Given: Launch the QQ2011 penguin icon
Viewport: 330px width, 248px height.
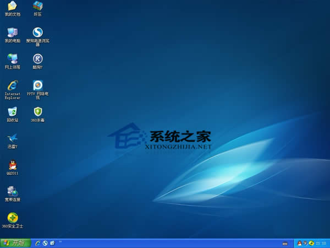Looking at the screenshot, I should click(x=13, y=168).
